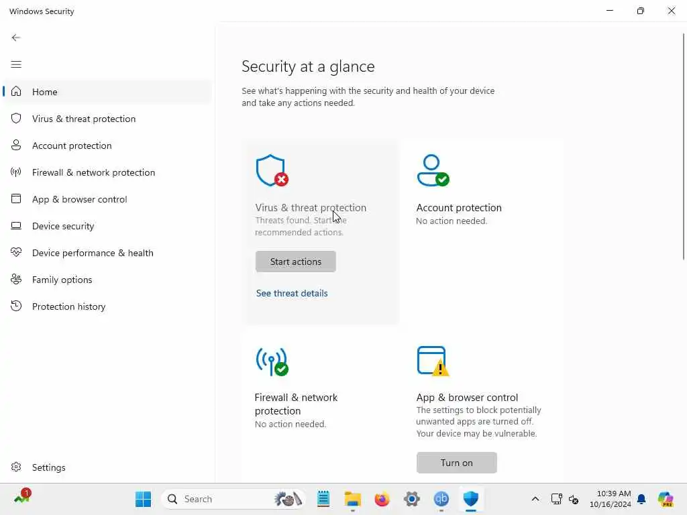Open the qBittorrent taskbar icon
687x515 pixels.
click(x=441, y=499)
